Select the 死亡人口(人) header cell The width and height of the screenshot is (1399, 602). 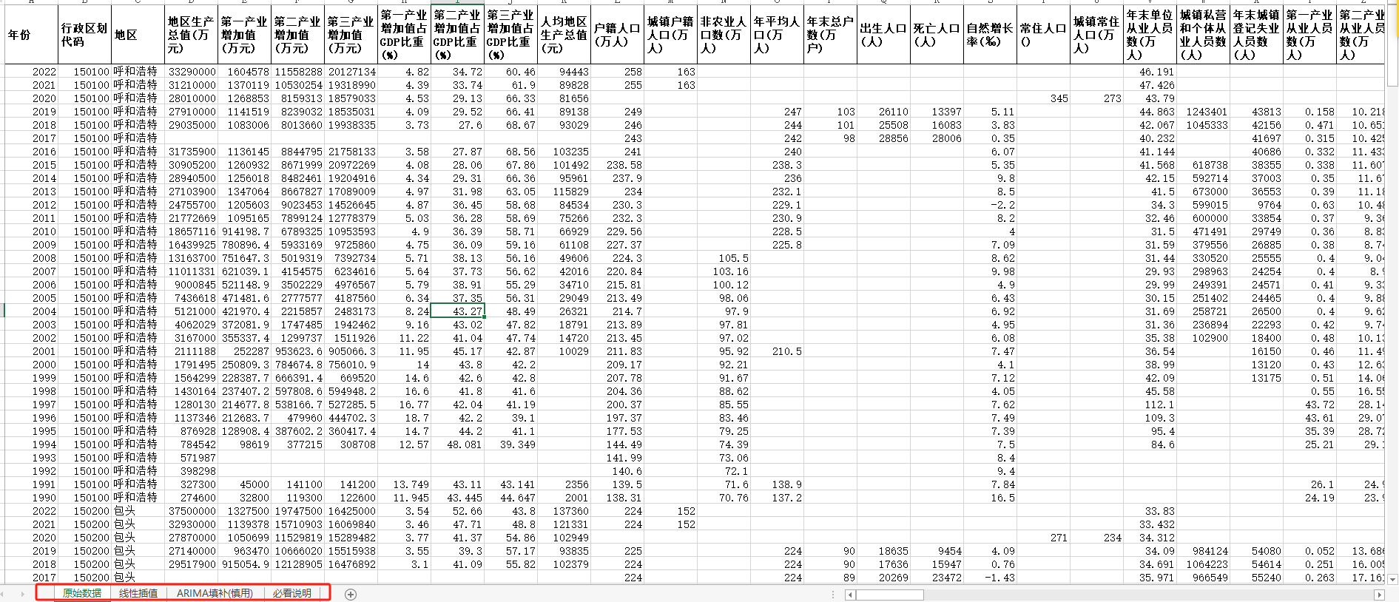coord(937,35)
